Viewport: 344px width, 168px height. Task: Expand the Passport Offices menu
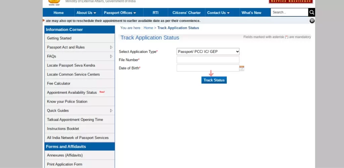[x=120, y=13]
